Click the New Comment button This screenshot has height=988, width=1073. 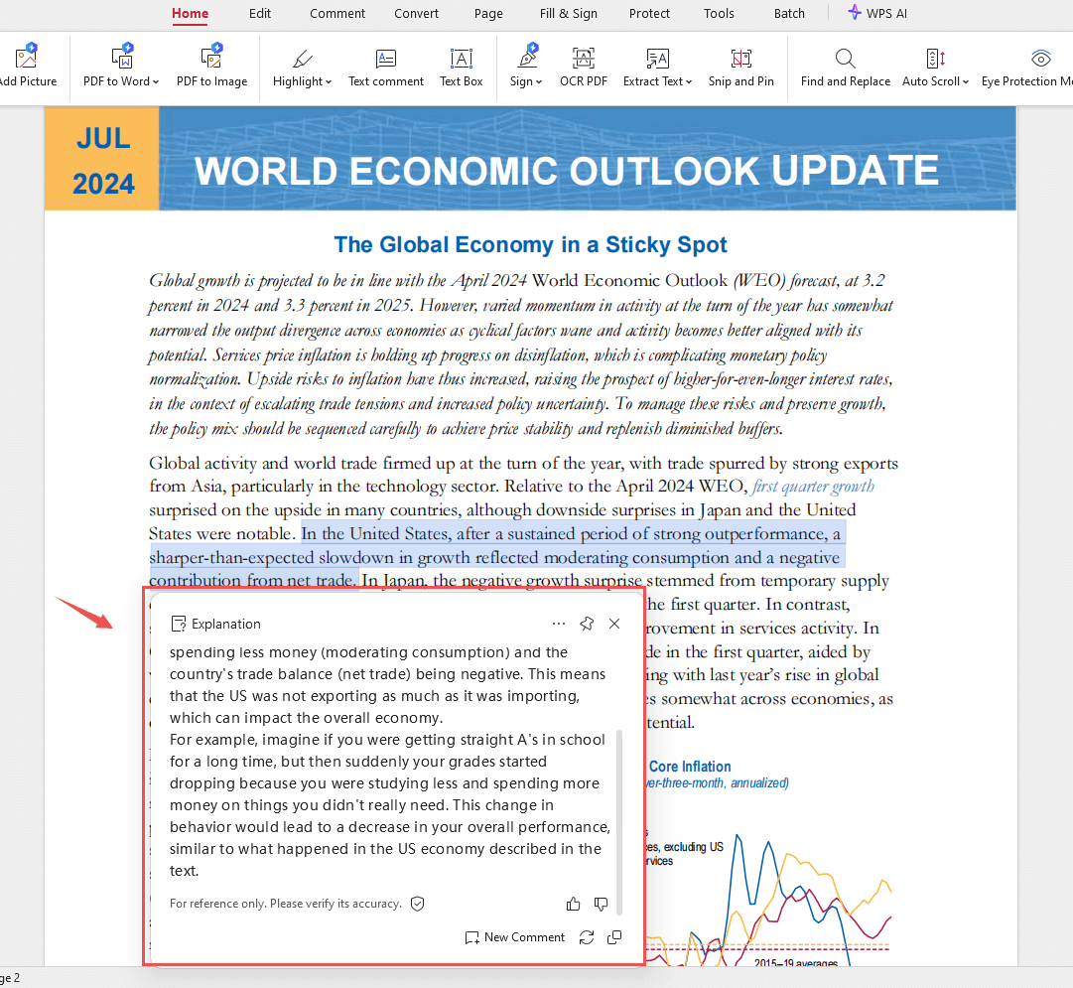[515, 937]
